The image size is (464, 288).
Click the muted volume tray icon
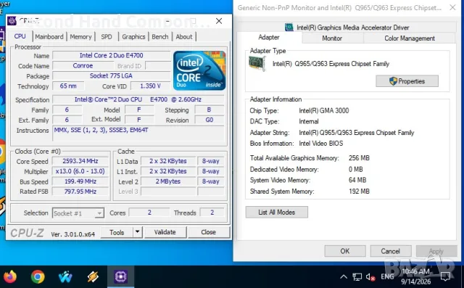[370, 277]
